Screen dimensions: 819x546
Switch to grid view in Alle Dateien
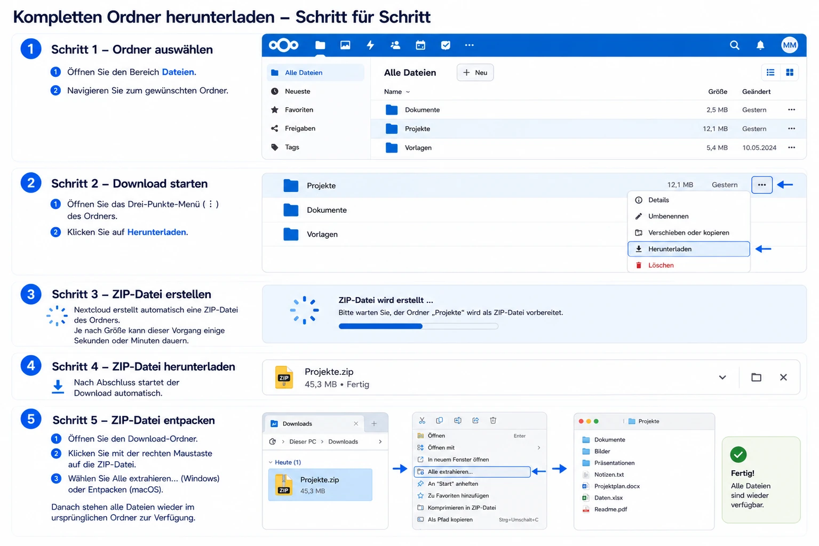[790, 73]
